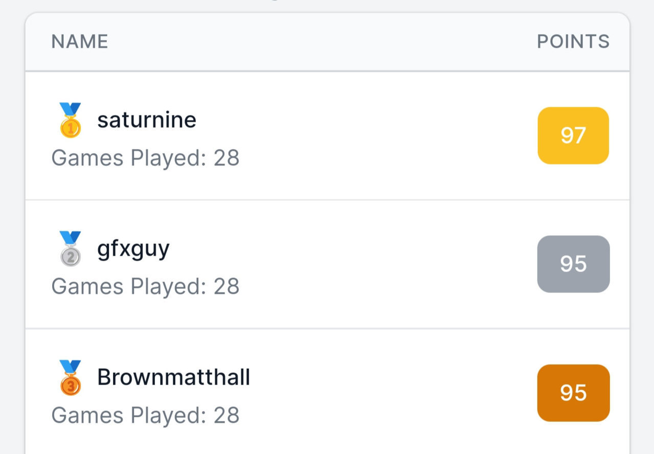Screen dimensions: 654x454
Task: Click Games Played: 28 under saturnine
Action: point(145,158)
